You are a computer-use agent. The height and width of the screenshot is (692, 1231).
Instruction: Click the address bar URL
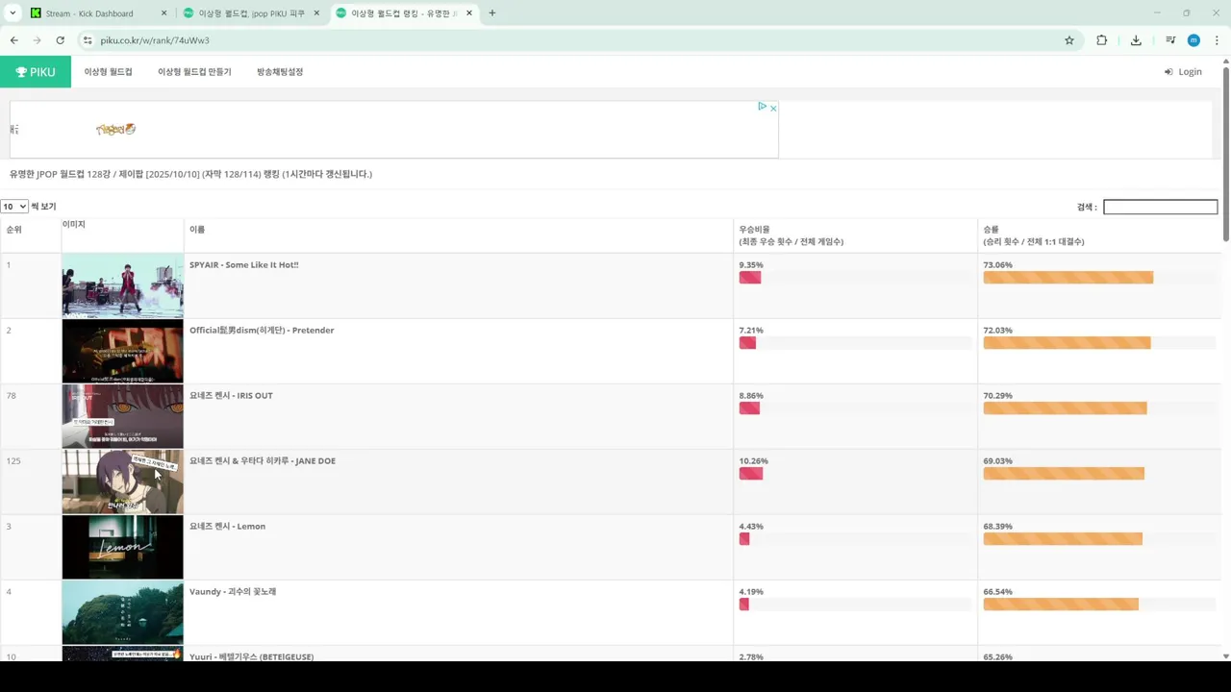pos(155,40)
